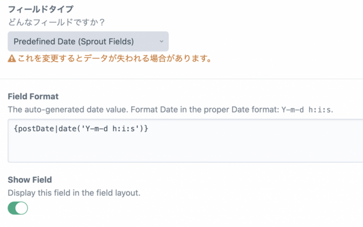Click the Show Field heading label
Screen dimensions: 363x227
[30, 180]
